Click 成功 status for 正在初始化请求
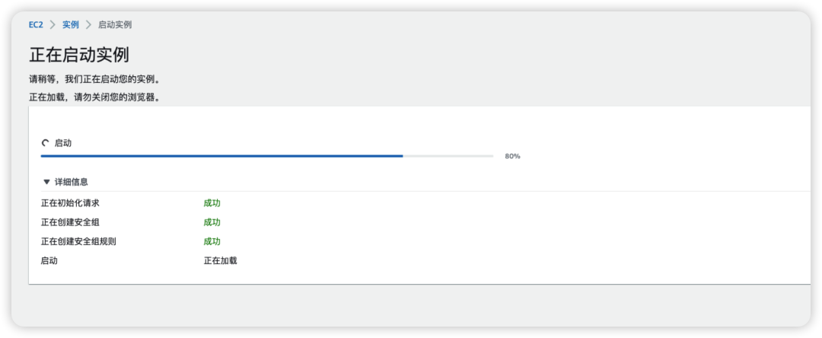The height and width of the screenshot is (338, 822). pyautogui.click(x=212, y=203)
